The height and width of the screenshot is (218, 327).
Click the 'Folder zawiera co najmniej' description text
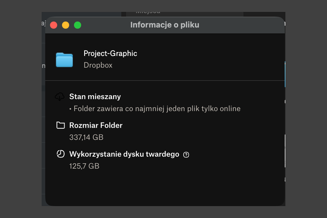(155, 109)
